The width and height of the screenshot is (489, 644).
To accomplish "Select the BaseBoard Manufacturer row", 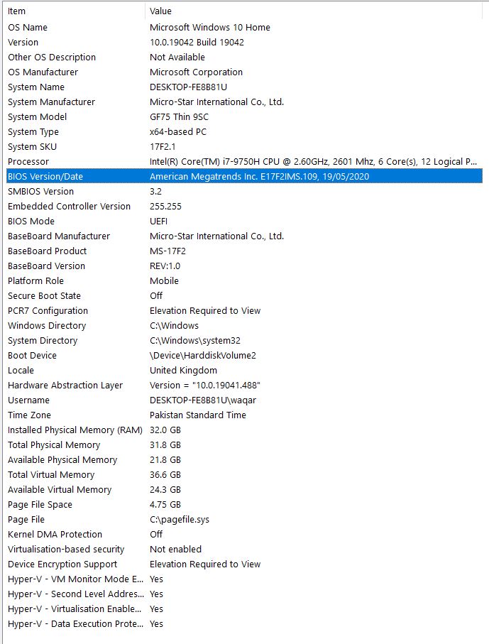I will [x=244, y=236].
